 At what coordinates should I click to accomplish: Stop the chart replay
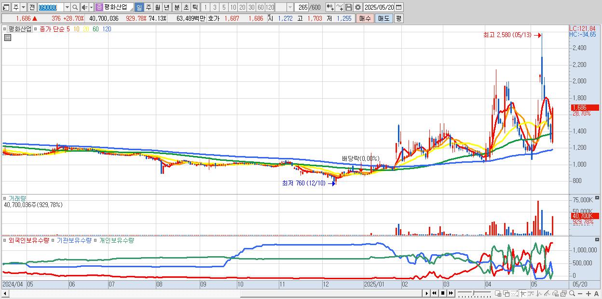click(442, 293)
